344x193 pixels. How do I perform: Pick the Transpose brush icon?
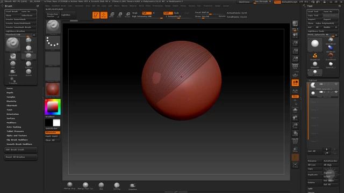point(13,80)
